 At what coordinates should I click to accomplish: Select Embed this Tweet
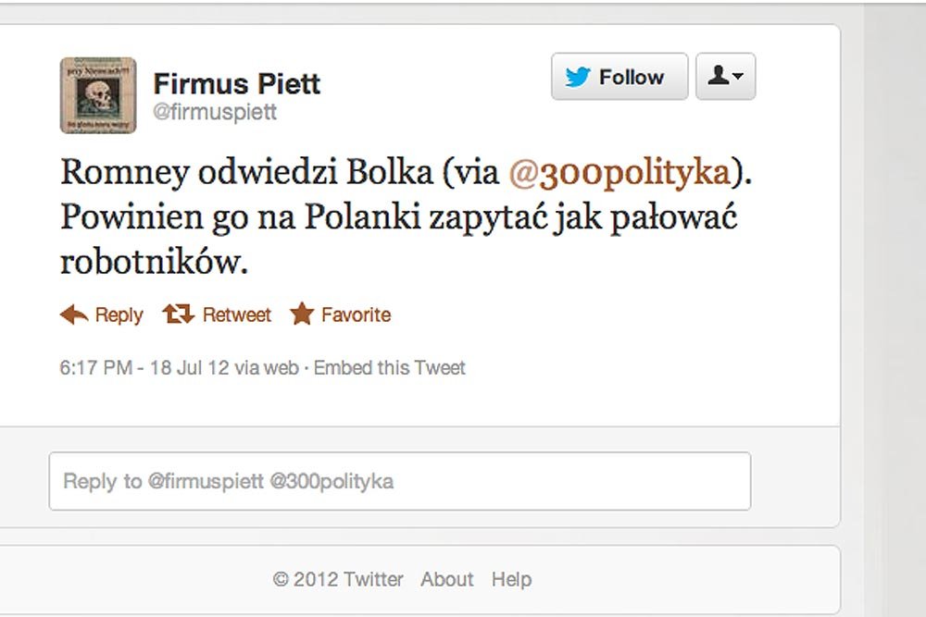click(390, 368)
